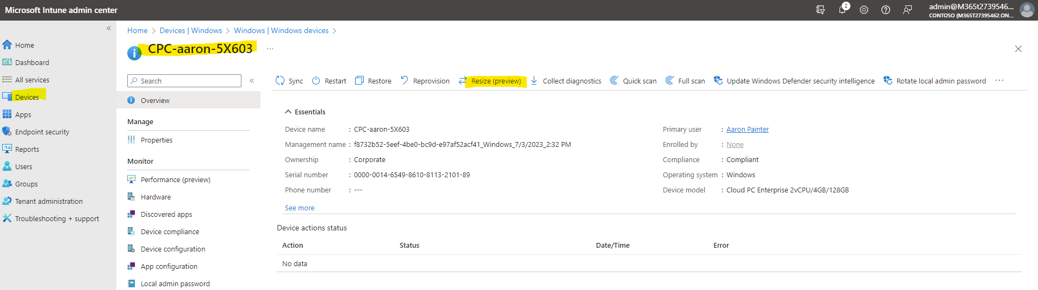Open the ellipsis next to device title
1038x290 pixels.
tap(270, 49)
